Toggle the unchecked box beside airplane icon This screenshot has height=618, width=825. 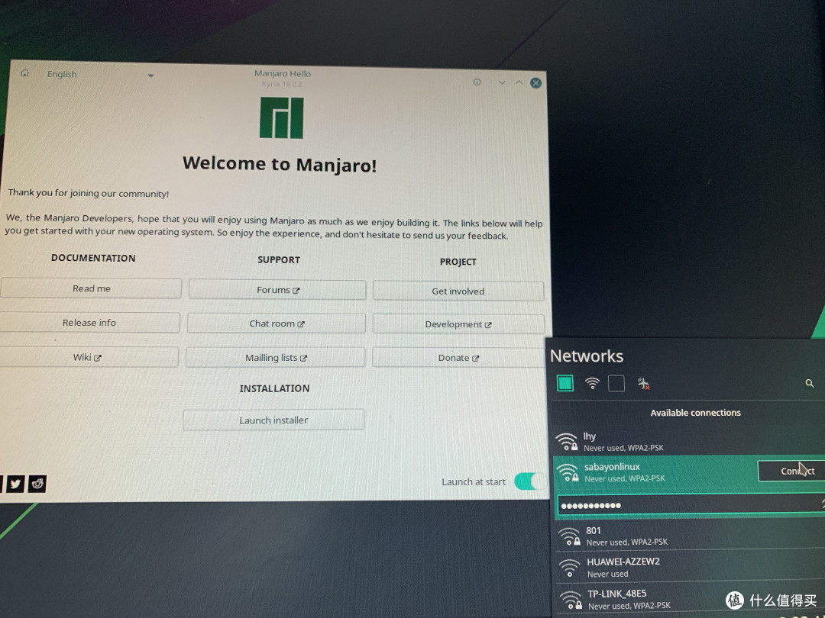[x=616, y=384]
